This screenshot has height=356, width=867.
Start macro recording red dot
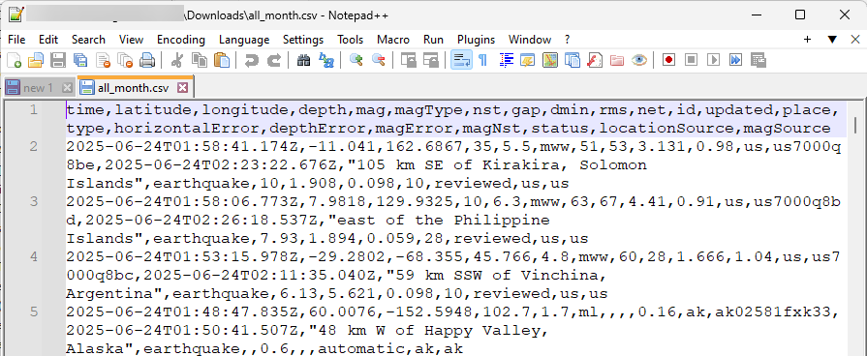(x=669, y=60)
